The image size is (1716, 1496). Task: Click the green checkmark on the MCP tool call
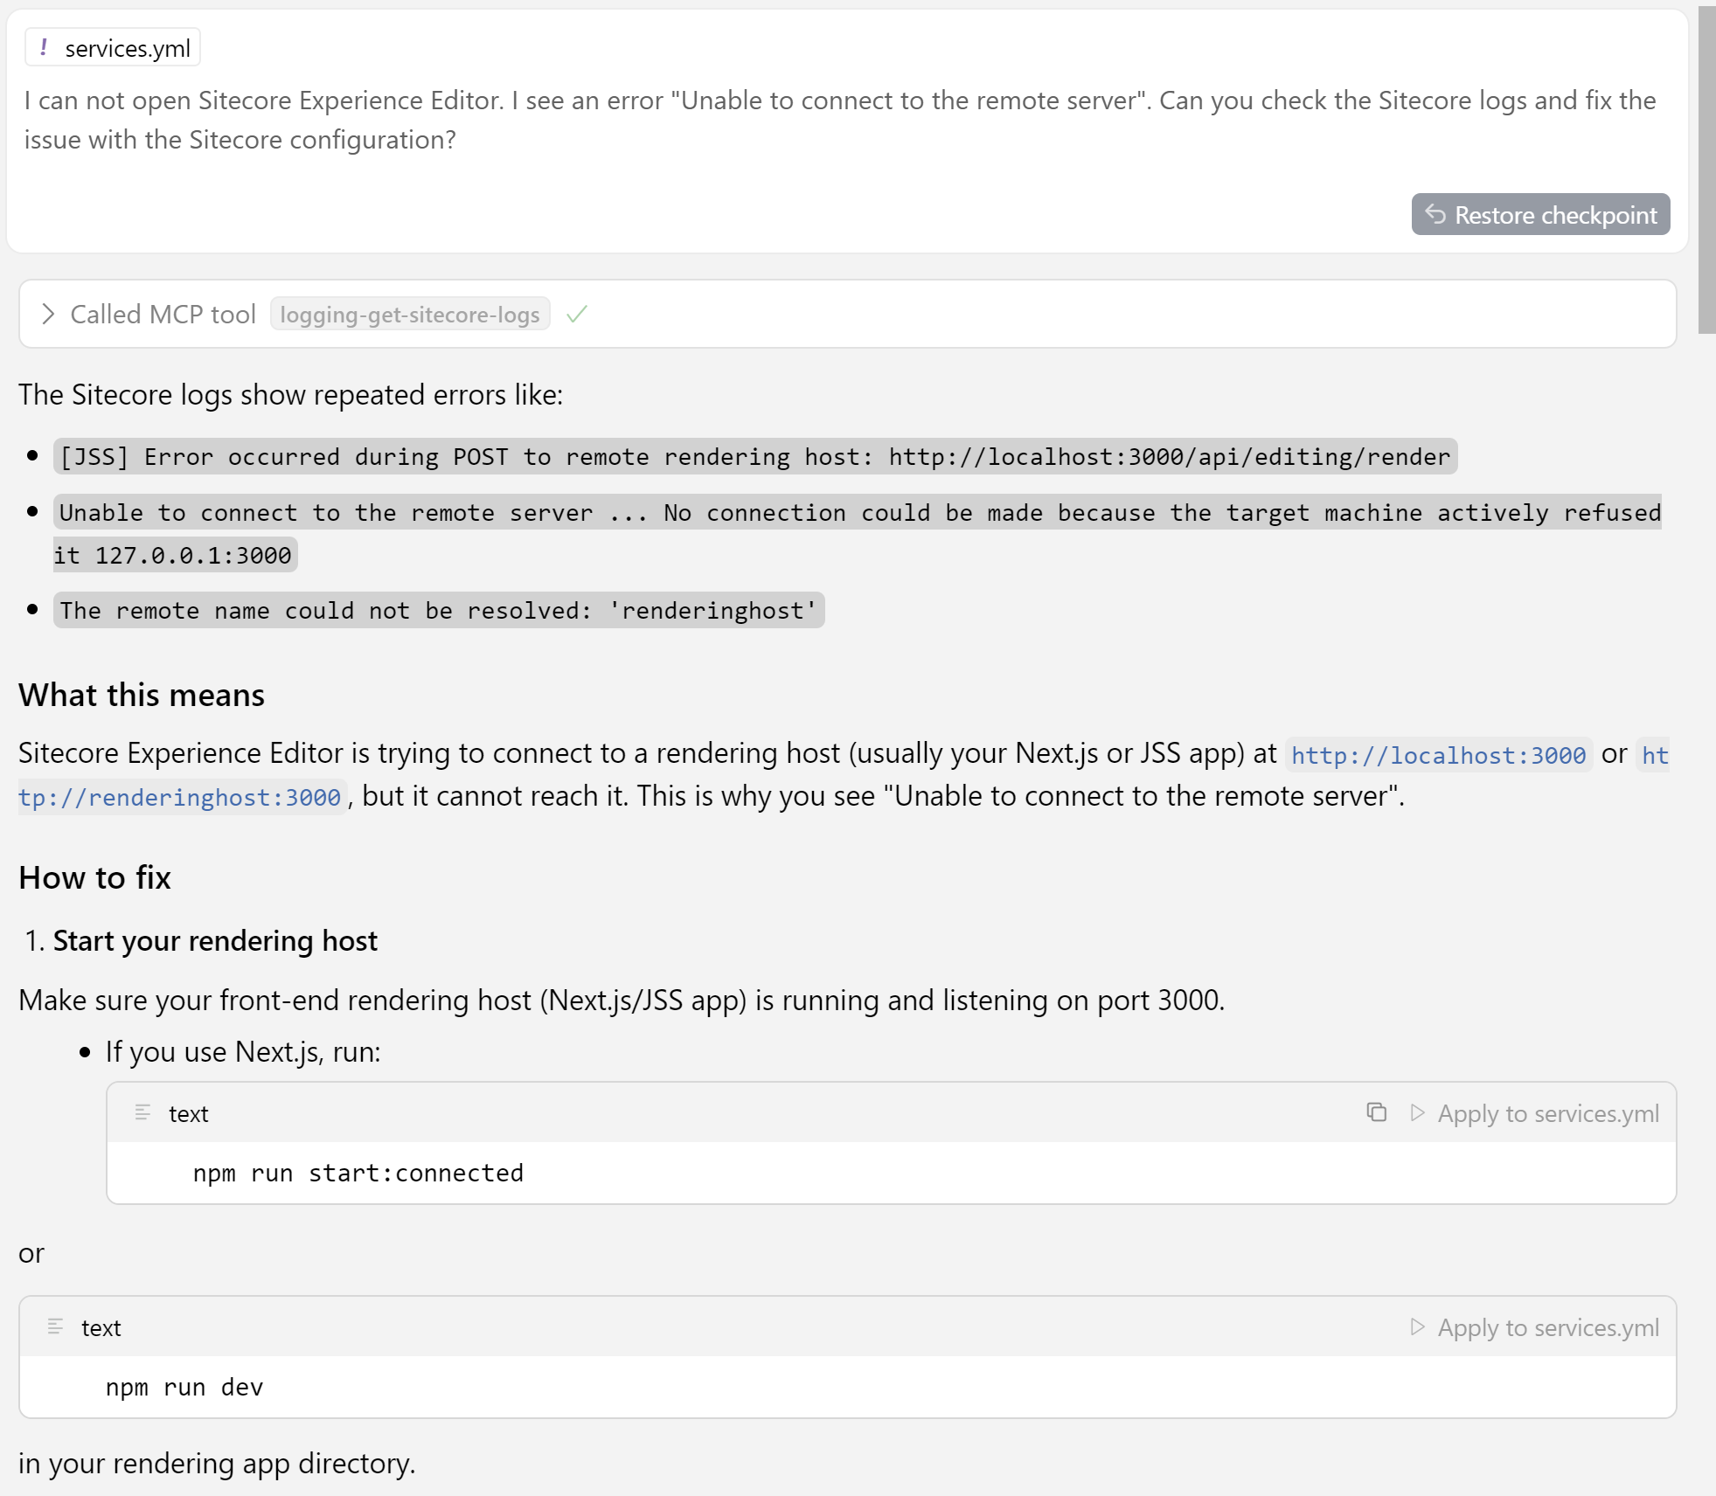pyautogui.click(x=577, y=314)
